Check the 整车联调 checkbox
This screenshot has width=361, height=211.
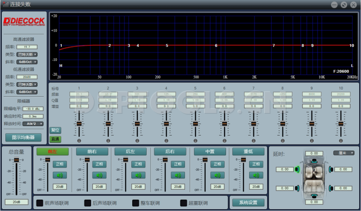tap(136, 203)
